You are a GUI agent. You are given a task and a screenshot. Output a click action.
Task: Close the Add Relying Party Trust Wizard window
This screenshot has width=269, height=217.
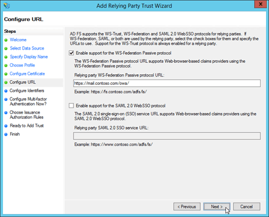click(261, 4)
